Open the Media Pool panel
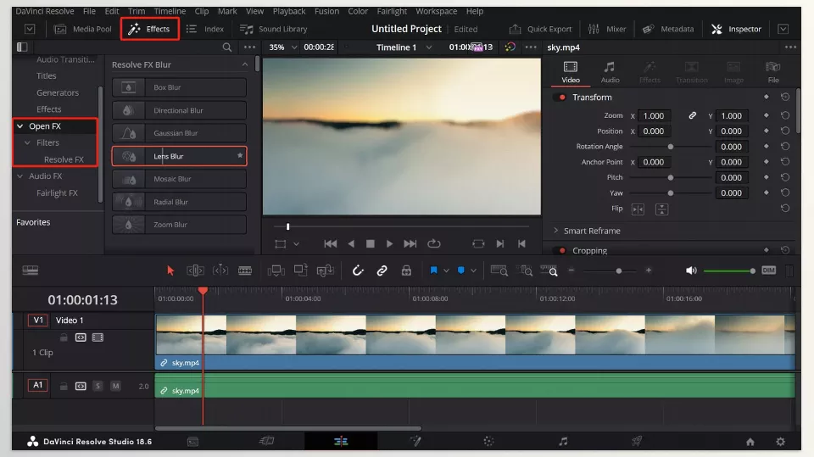Viewport: 814px width, 457px height. 83,29
